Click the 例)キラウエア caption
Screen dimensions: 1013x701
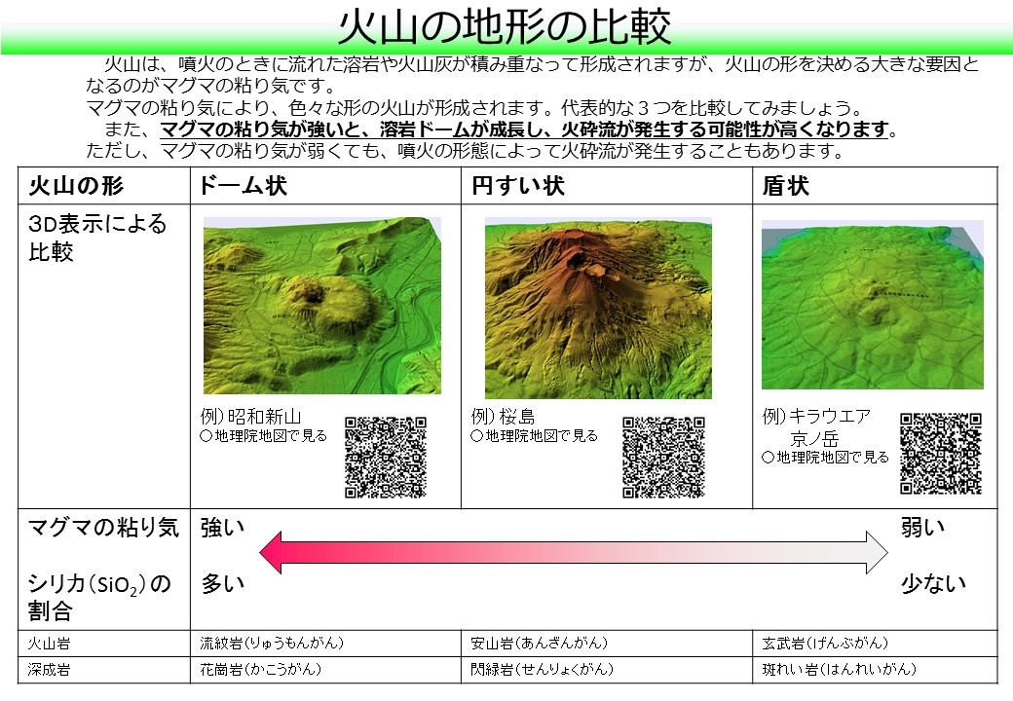816,417
